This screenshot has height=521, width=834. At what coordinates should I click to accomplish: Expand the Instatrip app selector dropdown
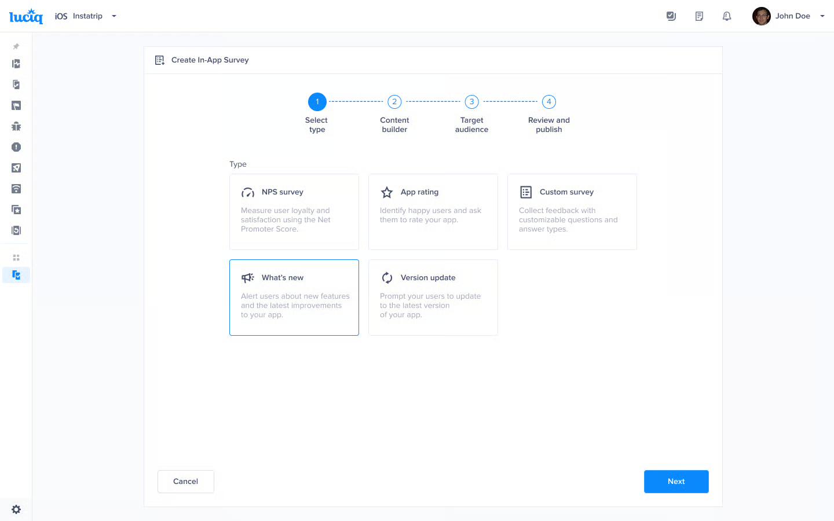click(114, 16)
